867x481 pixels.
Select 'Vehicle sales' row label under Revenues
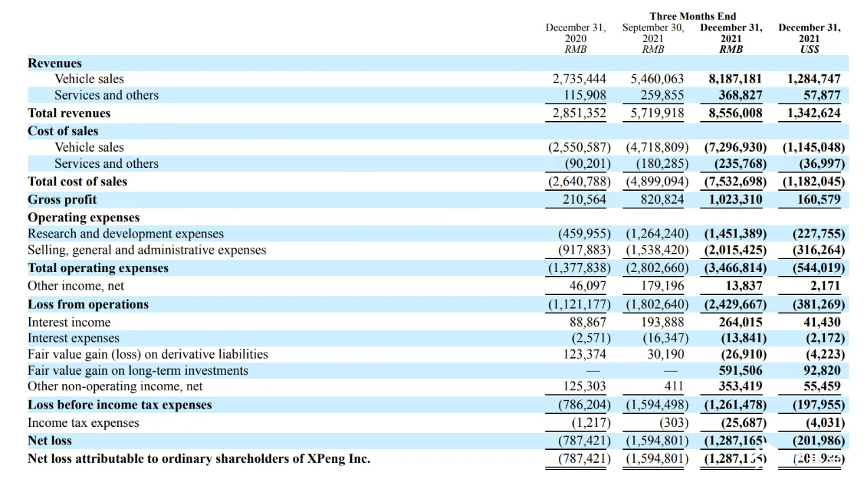coord(89,79)
